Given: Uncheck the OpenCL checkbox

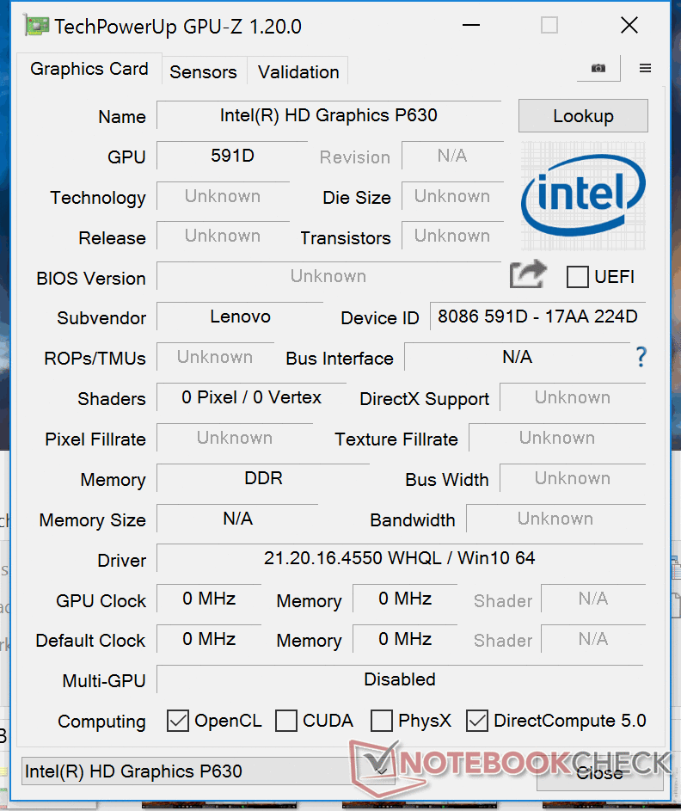Looking at the screenshot, I should pyautogui.click(x=178, y=721).
